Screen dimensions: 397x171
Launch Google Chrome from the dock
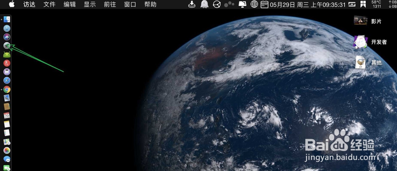[x=7, y=89]
